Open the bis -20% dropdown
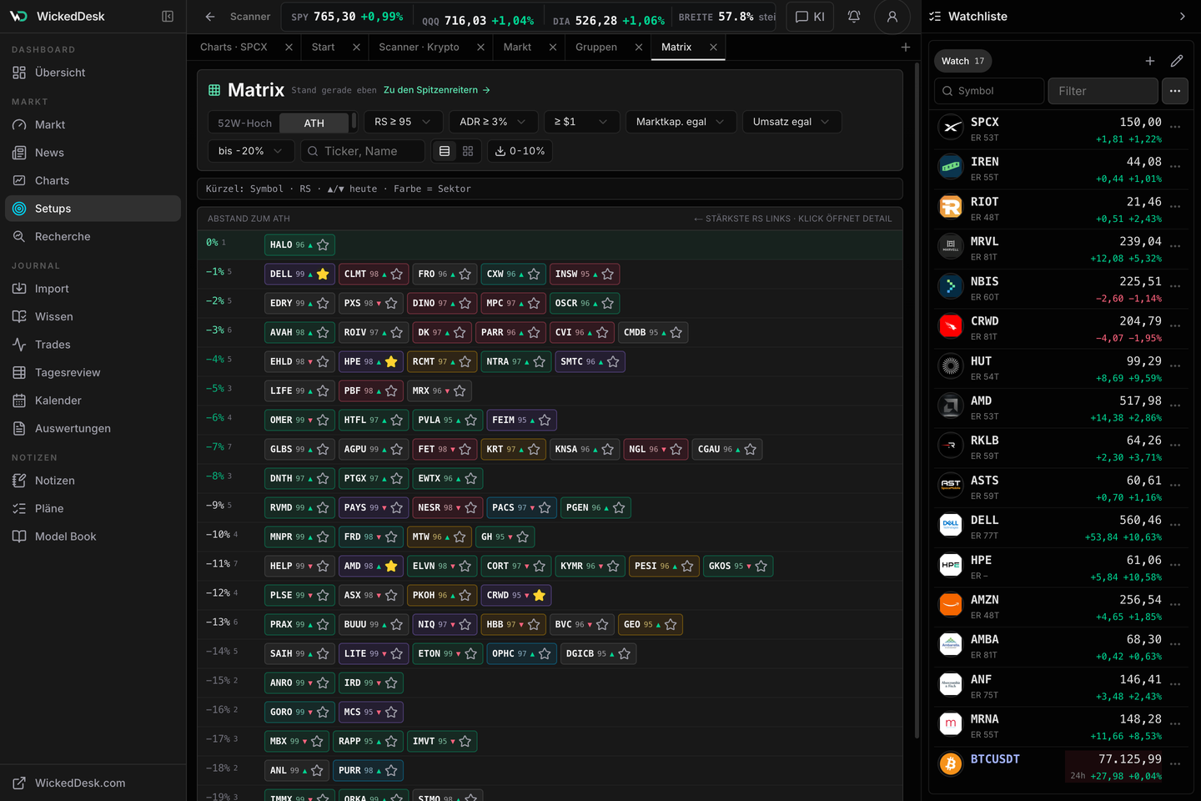 pos(250,151)
